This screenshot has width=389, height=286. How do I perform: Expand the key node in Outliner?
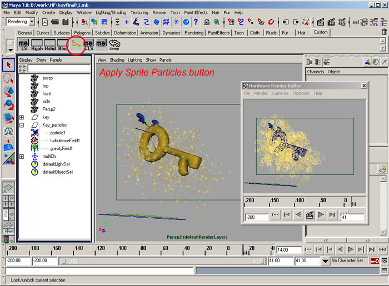[x=22, y=117]
